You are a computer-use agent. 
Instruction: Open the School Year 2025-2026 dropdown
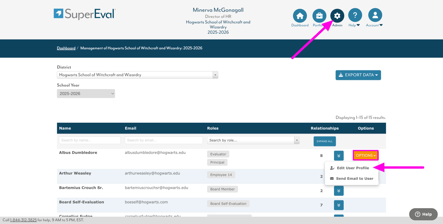pyautogui.click(x=86, y=94)
